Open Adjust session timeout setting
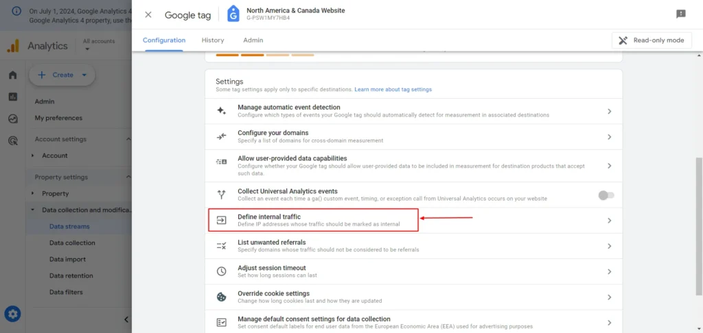 [x=414, y=272]
